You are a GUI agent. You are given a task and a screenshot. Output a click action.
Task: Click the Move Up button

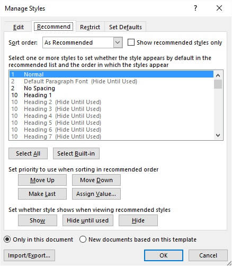click(42, 180)
